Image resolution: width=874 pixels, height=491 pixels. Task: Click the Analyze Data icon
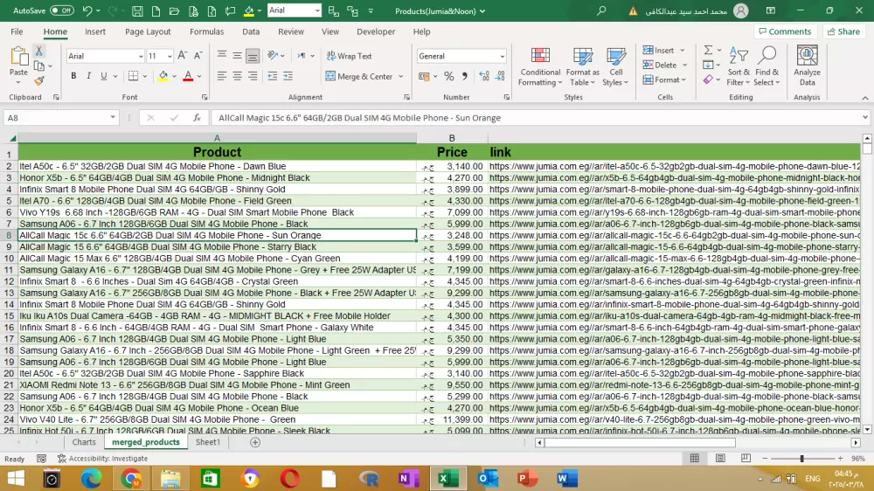coord(807,66)
